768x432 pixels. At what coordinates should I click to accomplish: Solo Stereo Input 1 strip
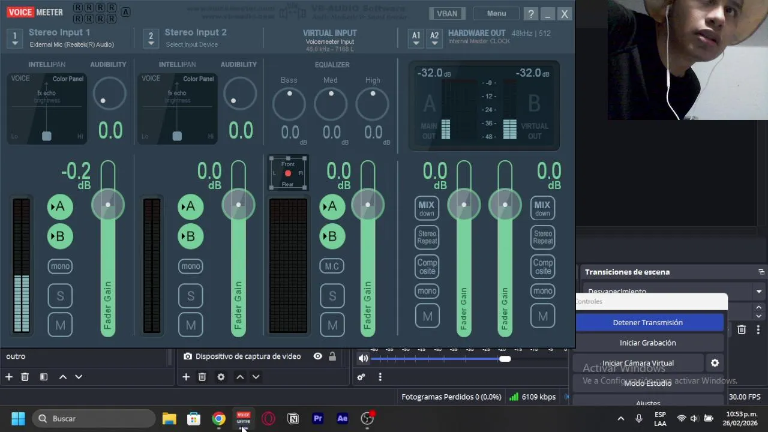pos(60,296)
